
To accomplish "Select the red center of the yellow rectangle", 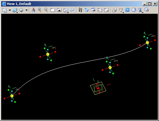I will (x=98, y=88).
